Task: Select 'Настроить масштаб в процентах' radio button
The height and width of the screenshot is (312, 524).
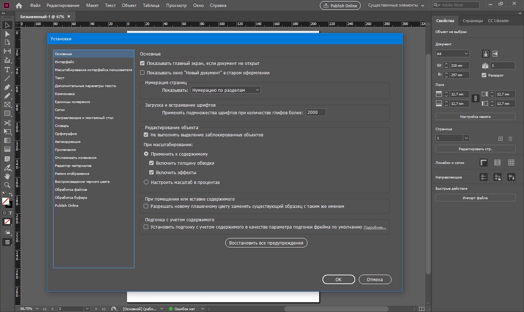Action: pos(146,182)
